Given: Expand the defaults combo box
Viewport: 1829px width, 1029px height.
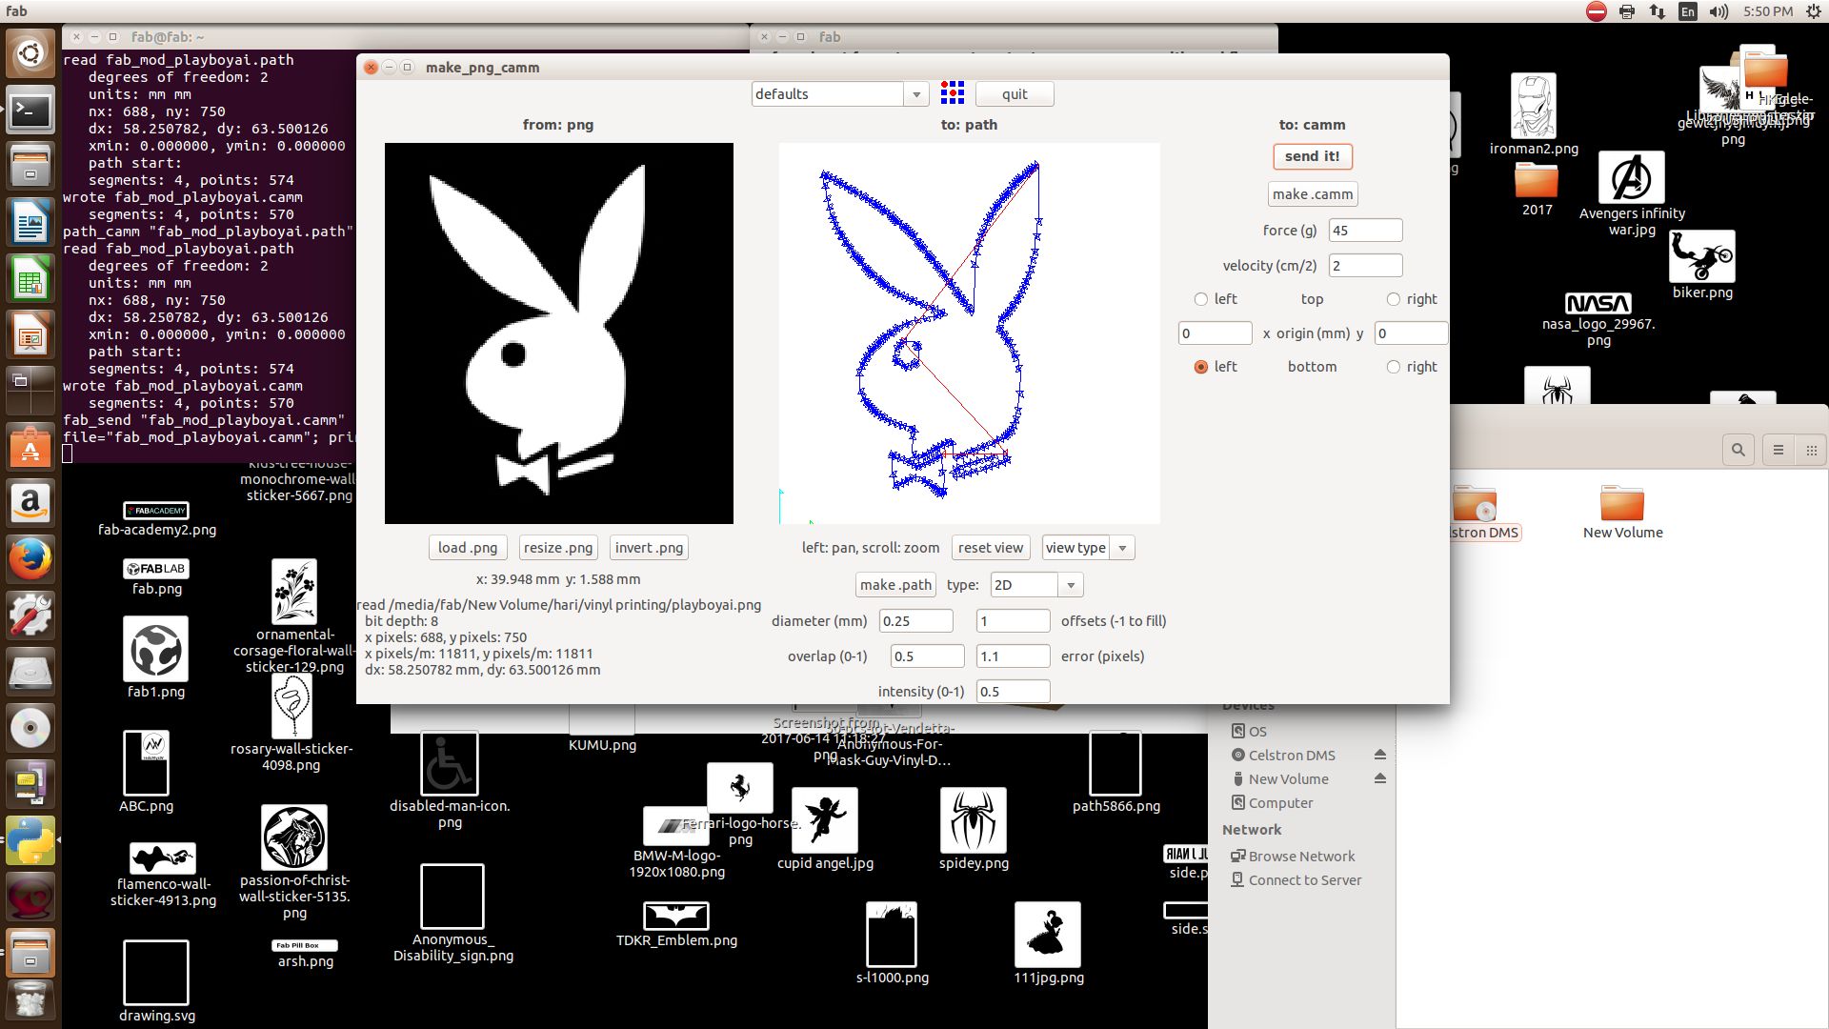Looking at the screenshot, I should pyautogui.click(x=915, y=94).
